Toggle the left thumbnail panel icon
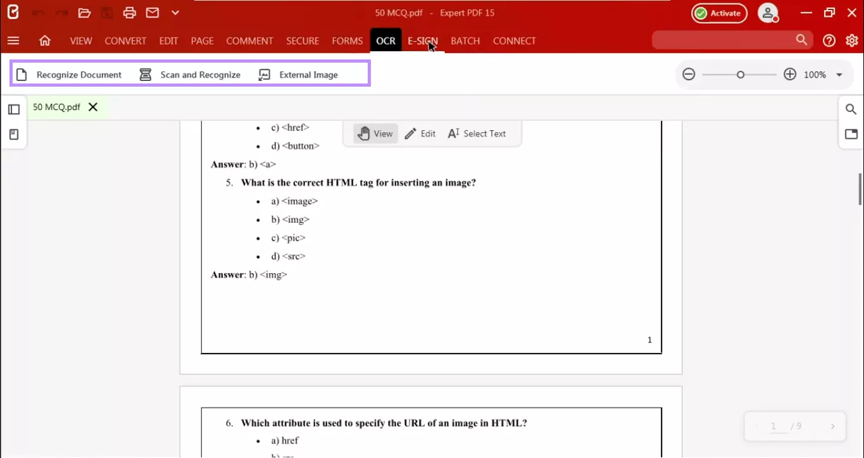This screenshot has height=458, width=864. (13, 109)
